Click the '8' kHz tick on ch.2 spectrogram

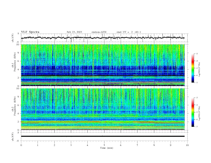tap(19, 97)
